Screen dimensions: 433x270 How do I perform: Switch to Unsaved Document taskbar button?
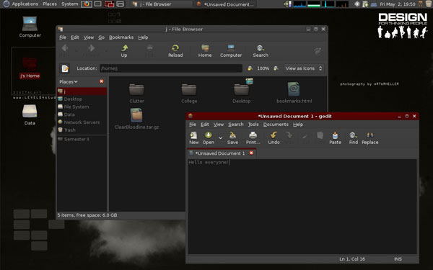(225, 4)
